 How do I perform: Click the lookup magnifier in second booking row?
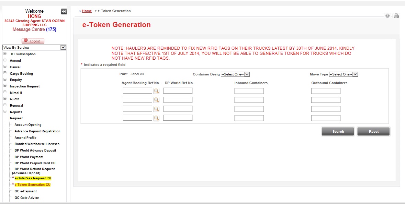[156, 100]
